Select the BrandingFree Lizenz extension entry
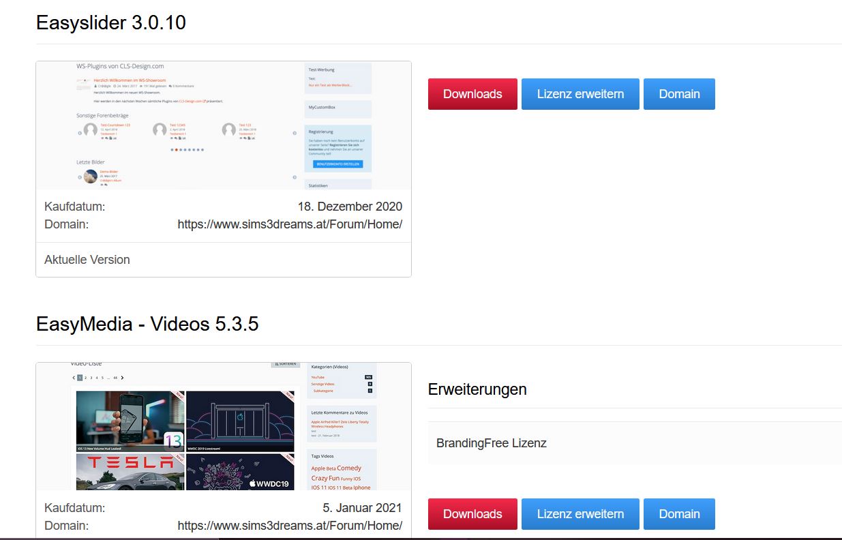842x540 pixels. coord(635,443)
